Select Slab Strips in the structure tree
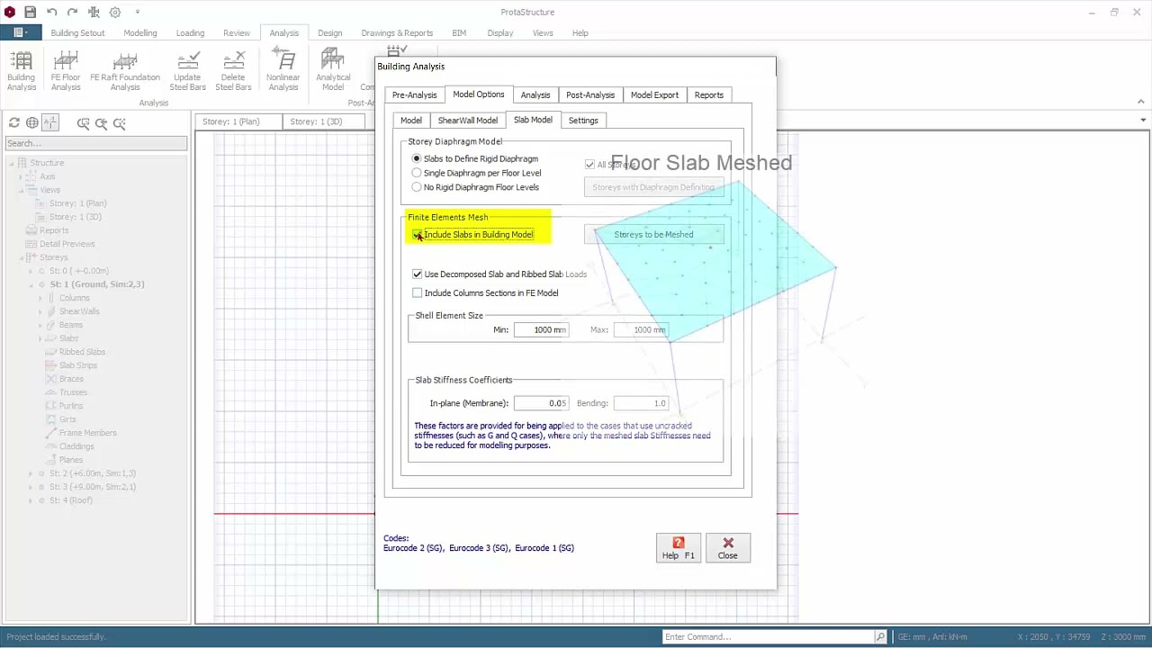The image size is (1152, 648). coord(78,365)
